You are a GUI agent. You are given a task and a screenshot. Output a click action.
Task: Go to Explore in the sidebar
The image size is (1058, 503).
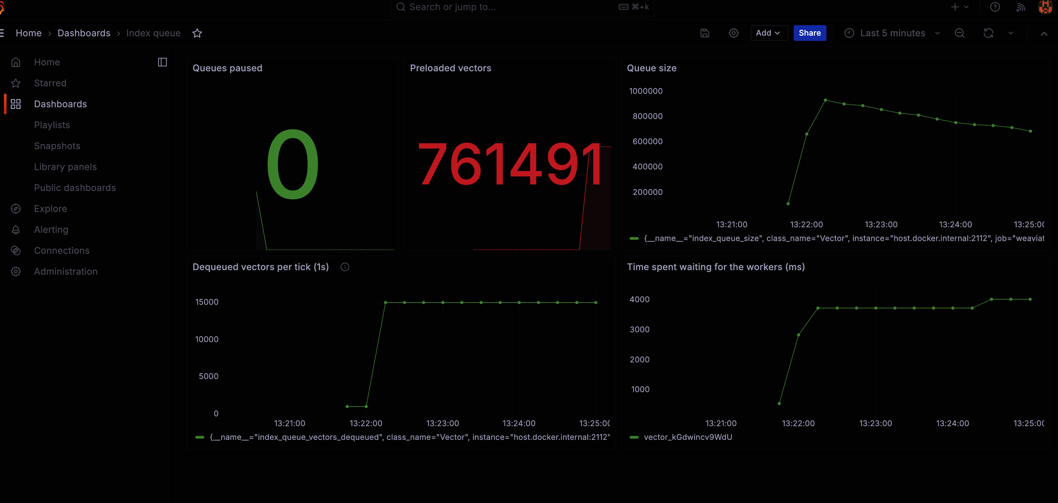point(50,209)
